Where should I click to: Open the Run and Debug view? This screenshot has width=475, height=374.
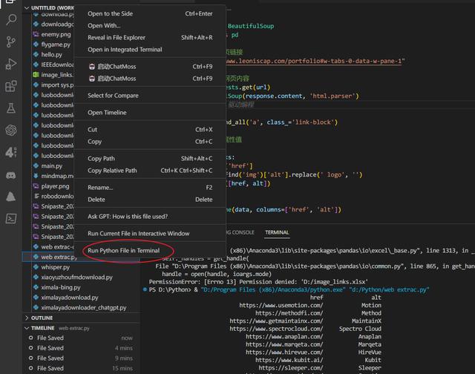pos(11,64)
